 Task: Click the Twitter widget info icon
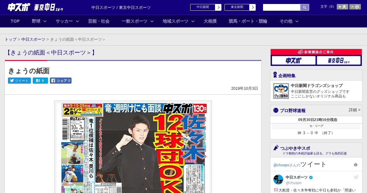pos(356,165)
